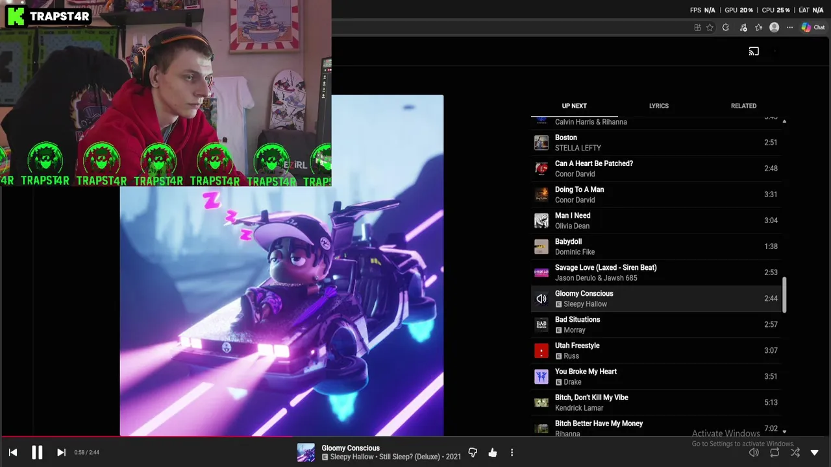The width and height of the screenshot is (831, 467).
Task: Switch to the Related tab
Action: point(743,106)
